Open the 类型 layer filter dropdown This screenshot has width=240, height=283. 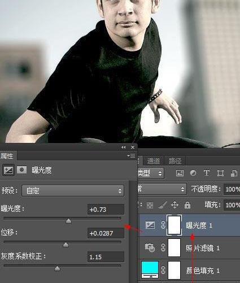[x=151, y=173]
